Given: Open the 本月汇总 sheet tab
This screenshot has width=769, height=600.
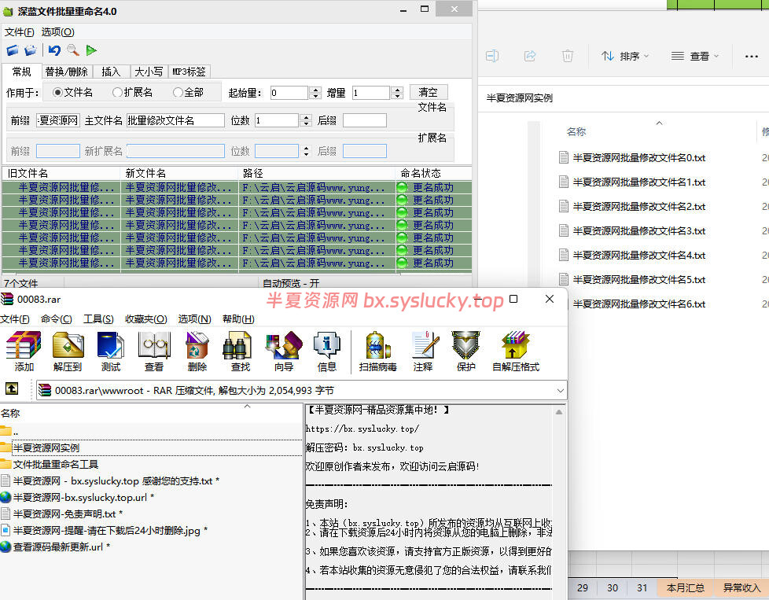Looking at the screenshot, I should (x=686, y=587).
